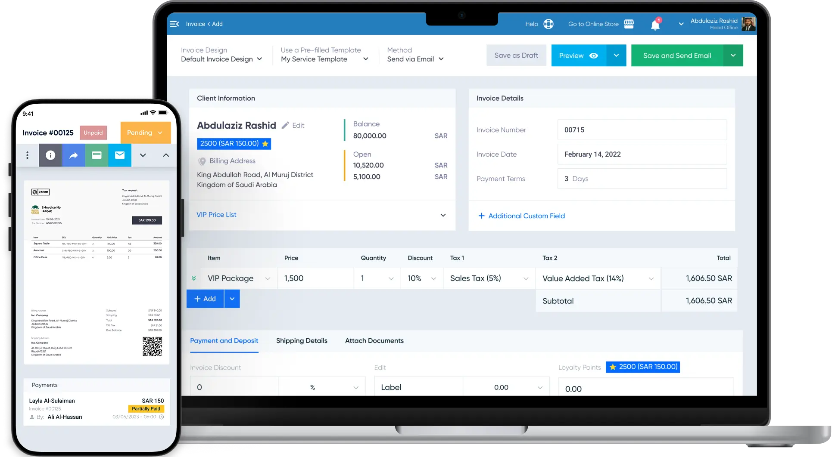Screen dimensions: 832x457
Task: Click the Online Store shop icon
Action: (x=629, y=24)
